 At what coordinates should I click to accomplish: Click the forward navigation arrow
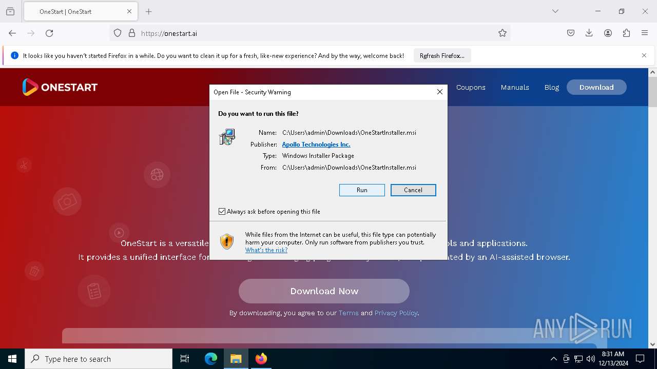[x=31, y=33]
